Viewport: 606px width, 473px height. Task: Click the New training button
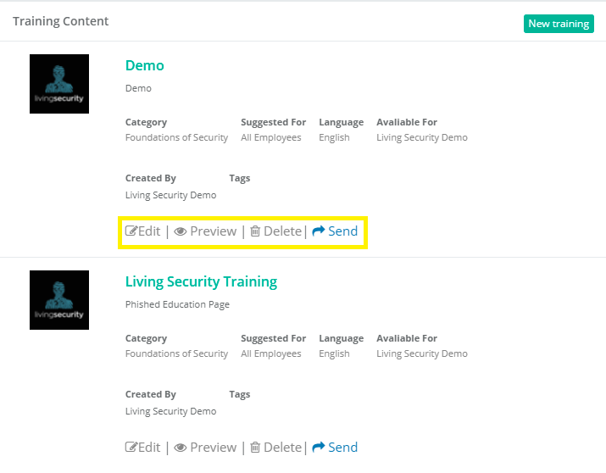(559, 24)
